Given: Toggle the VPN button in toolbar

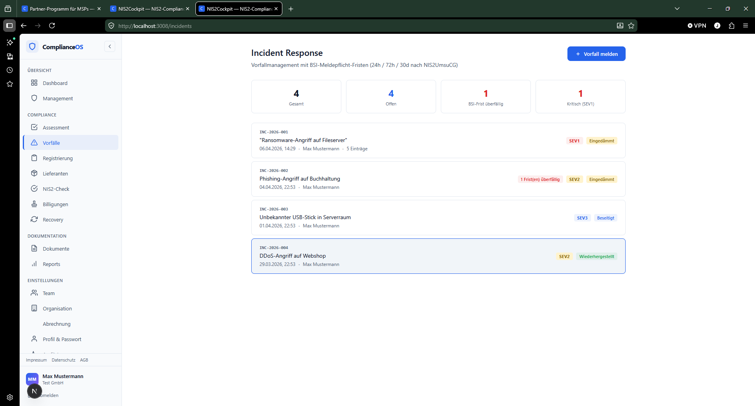Looking at the screenshot, I should click(x=697, y=26).
